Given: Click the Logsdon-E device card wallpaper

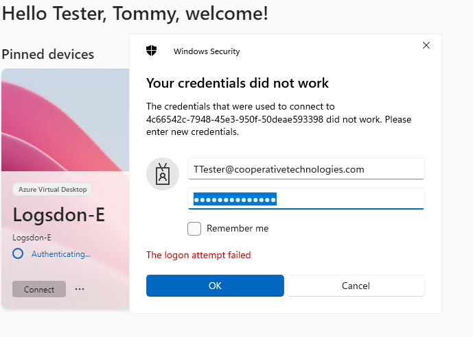Looking at the screenshot, I should (65, 120).
